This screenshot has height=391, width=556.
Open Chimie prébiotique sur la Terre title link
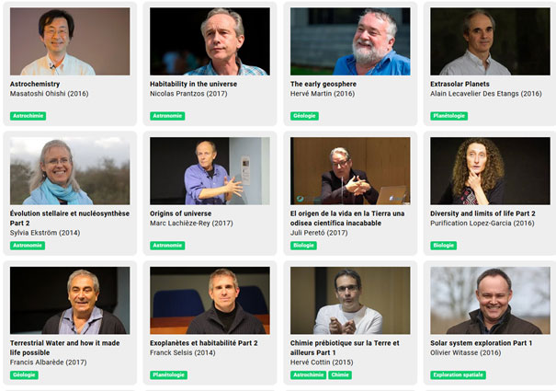point(345,348)
